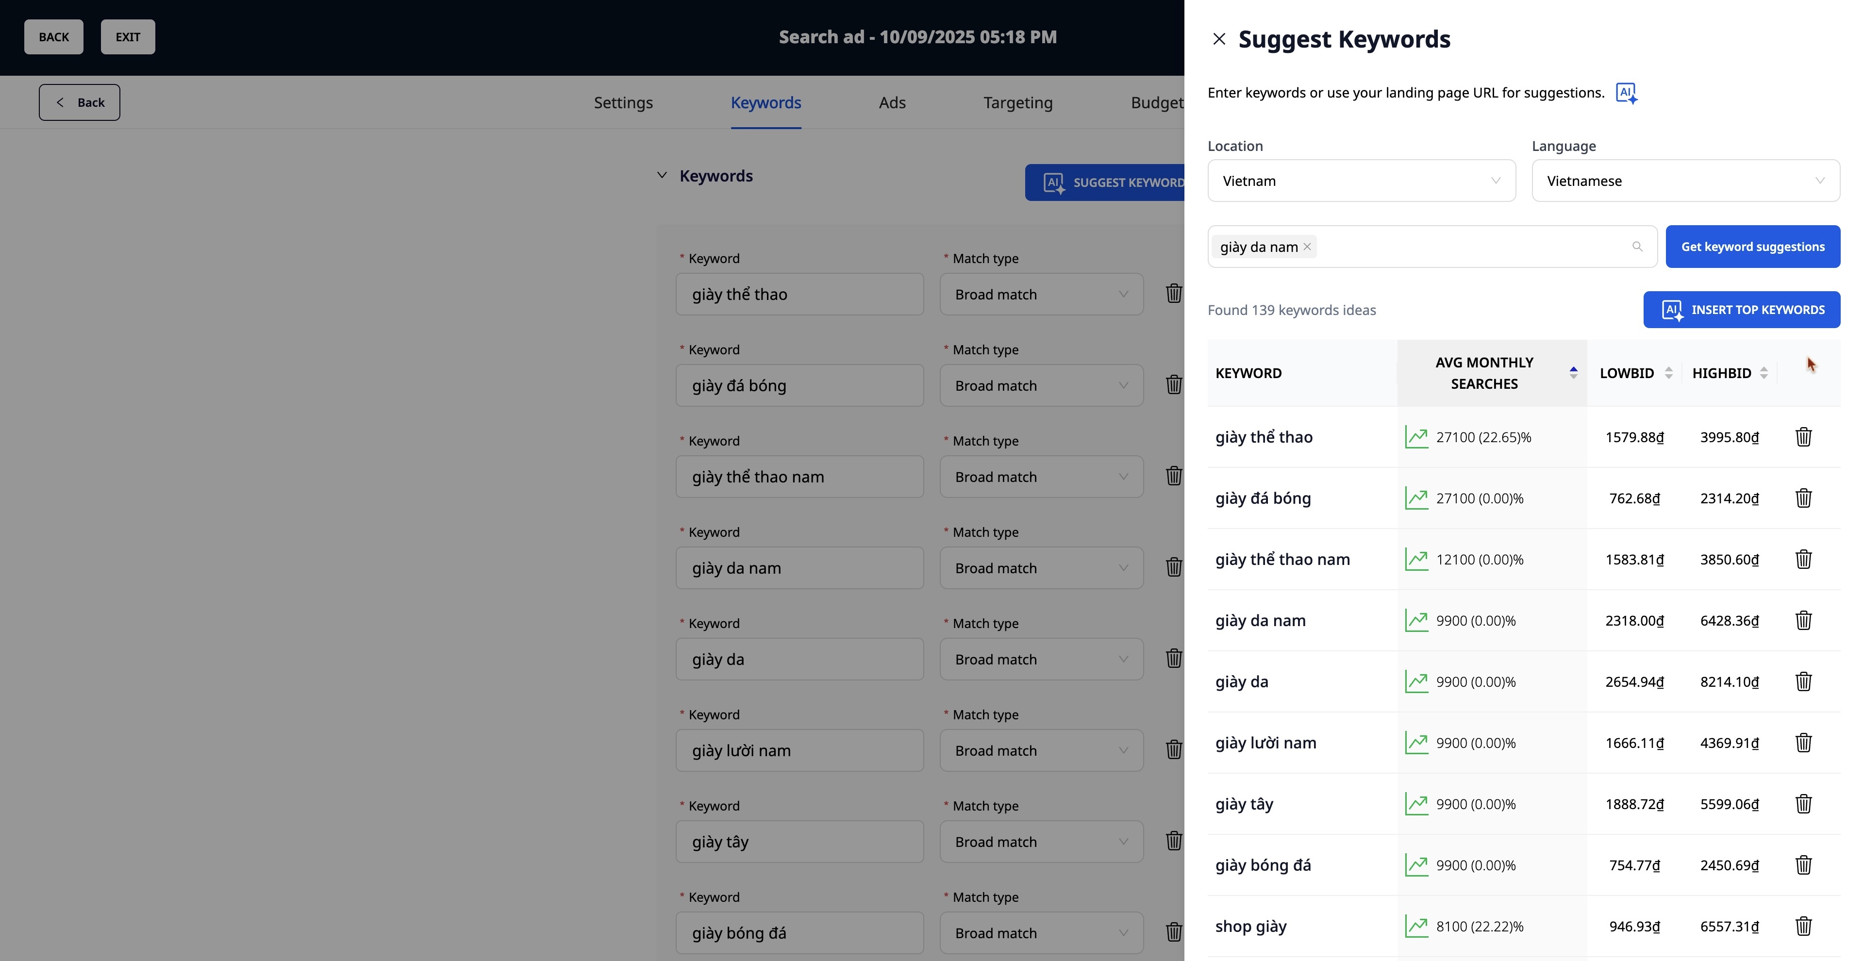Click the AI icon beside the landing page hint

tap(1626, 93)
